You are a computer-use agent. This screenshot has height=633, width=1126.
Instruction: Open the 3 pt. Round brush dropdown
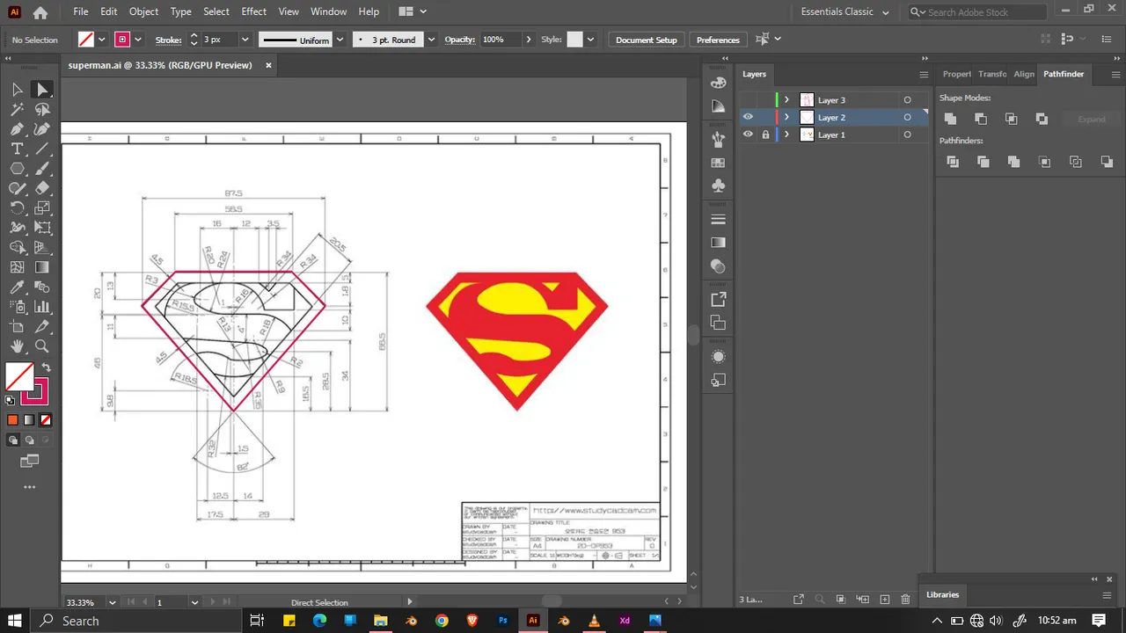431,40
